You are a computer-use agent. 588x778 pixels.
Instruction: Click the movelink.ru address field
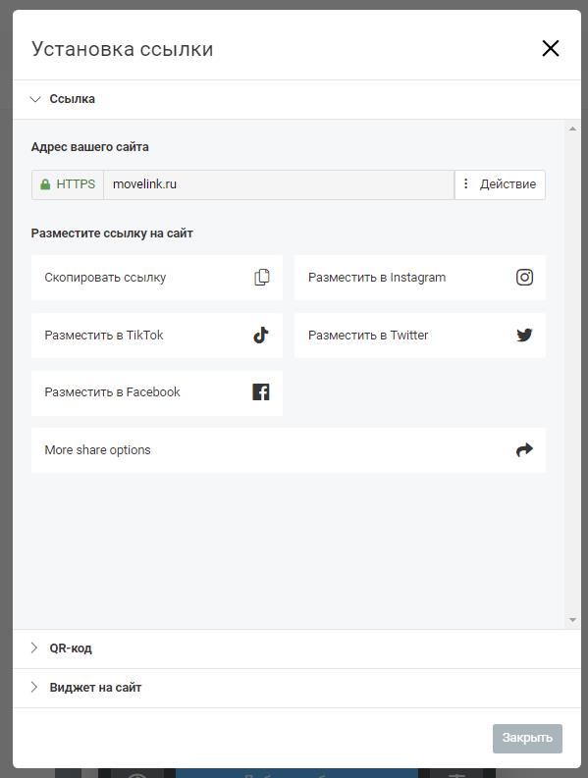point(279,184)
